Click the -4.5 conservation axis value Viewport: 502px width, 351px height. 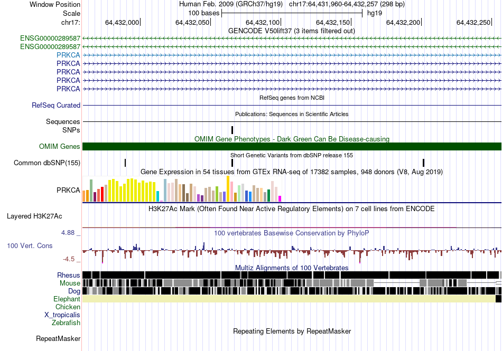point(69,259)
